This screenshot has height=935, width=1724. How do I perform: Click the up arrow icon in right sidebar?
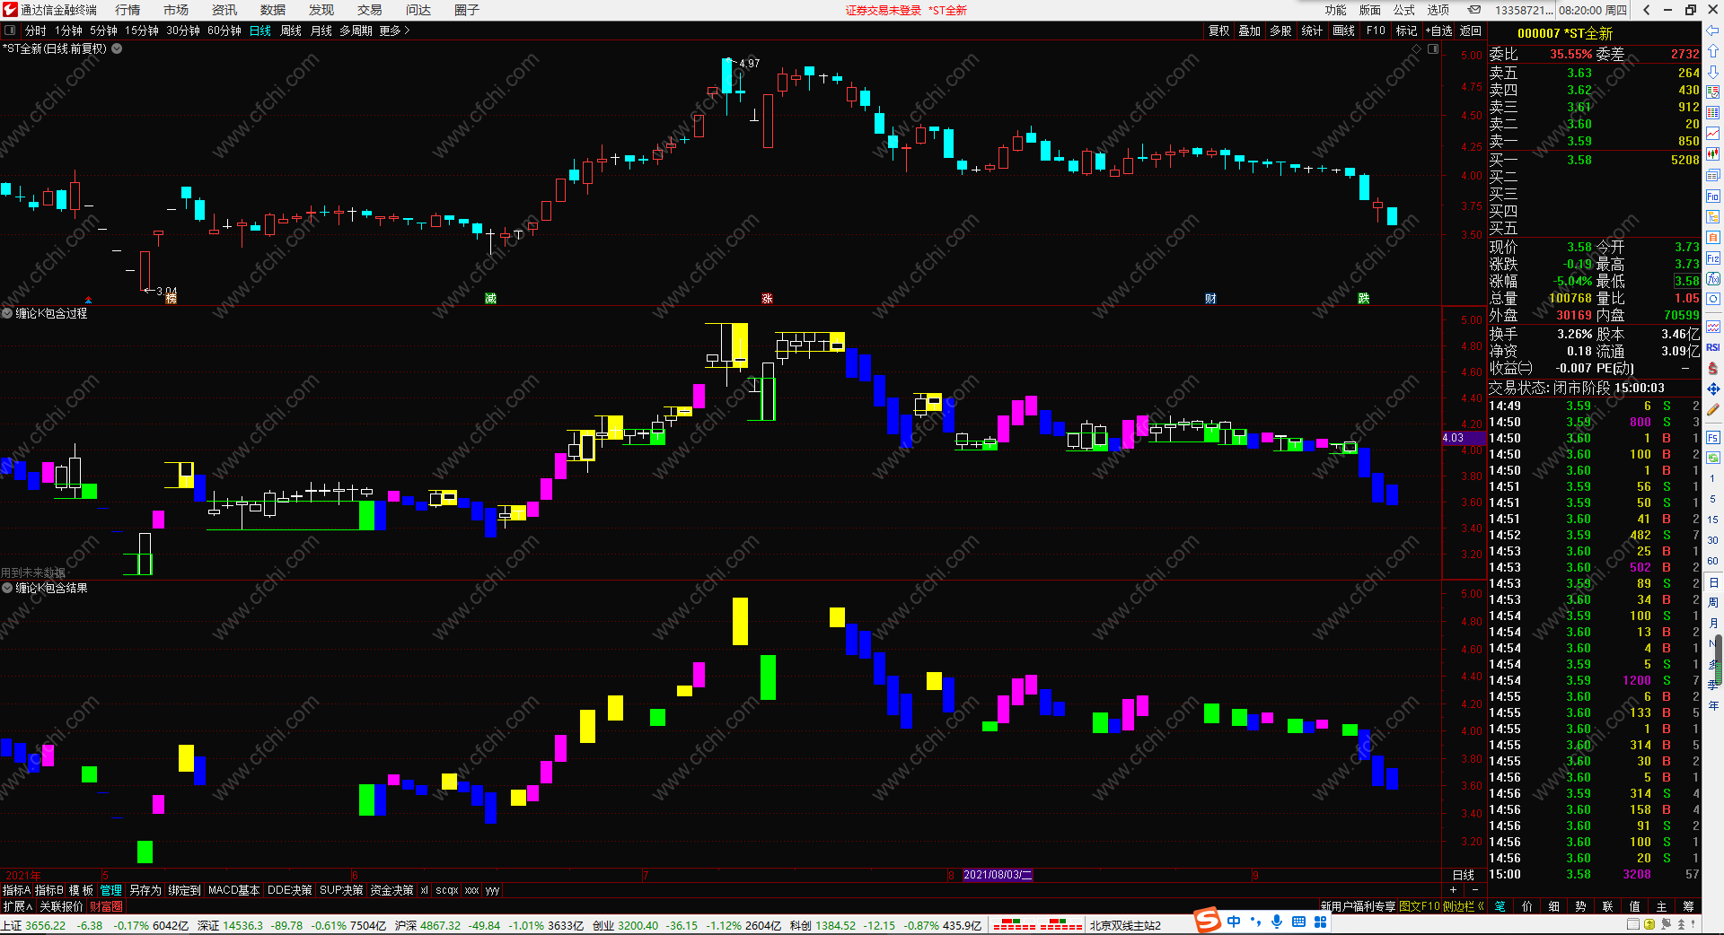tap(1713, 51)
